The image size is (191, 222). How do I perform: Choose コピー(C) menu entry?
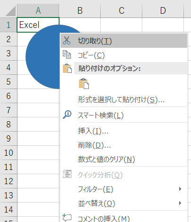click(x=124, y=55)
